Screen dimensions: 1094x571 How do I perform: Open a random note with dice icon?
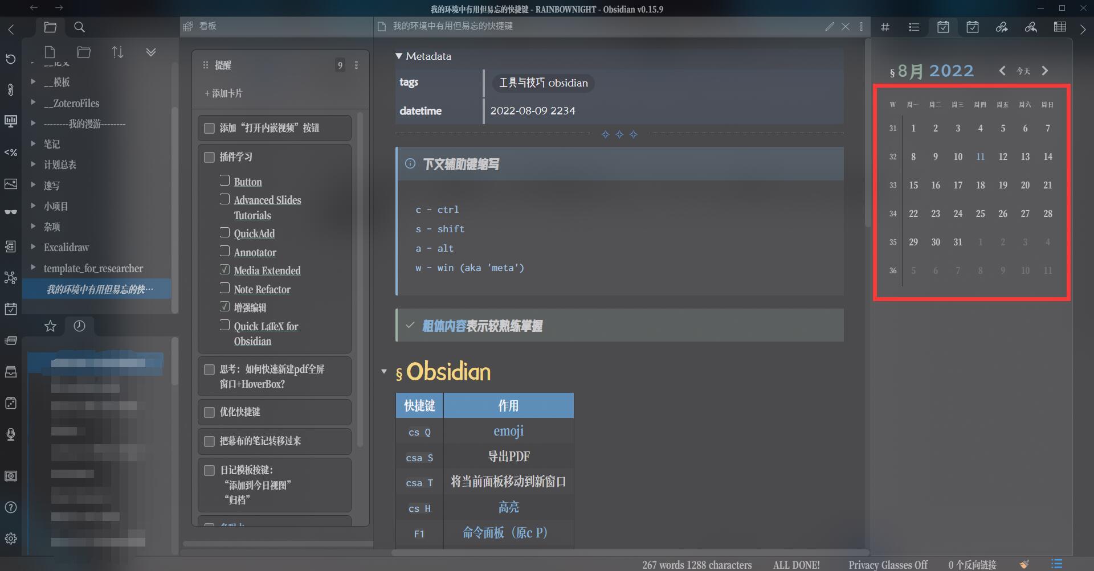pyautogui.click(x=11, y=403)
